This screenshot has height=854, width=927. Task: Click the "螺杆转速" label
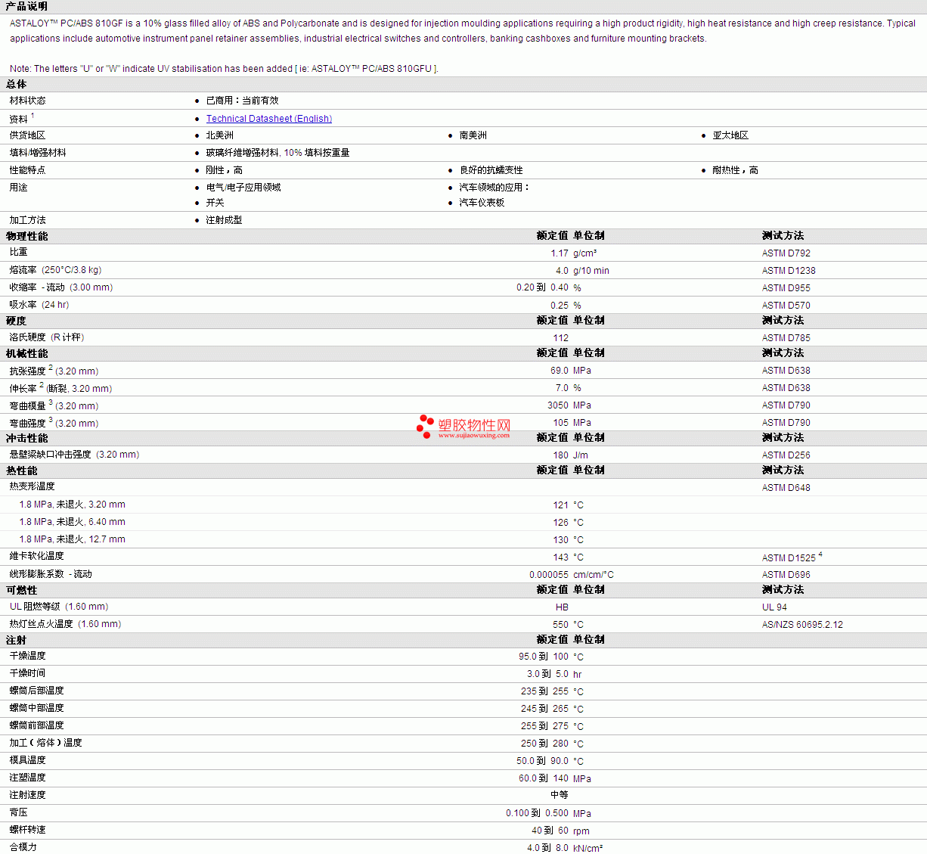pyautogui.click(x=27, y=830)
